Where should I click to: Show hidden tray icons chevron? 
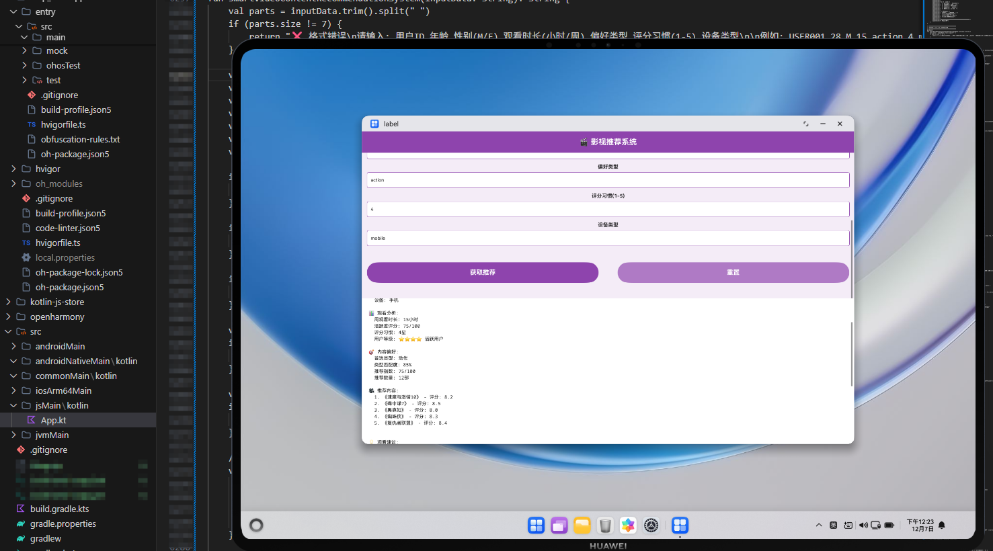819,525
